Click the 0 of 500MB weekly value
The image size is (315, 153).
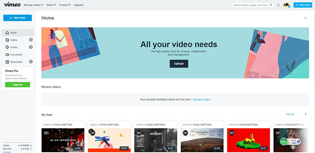click(24, 146)
